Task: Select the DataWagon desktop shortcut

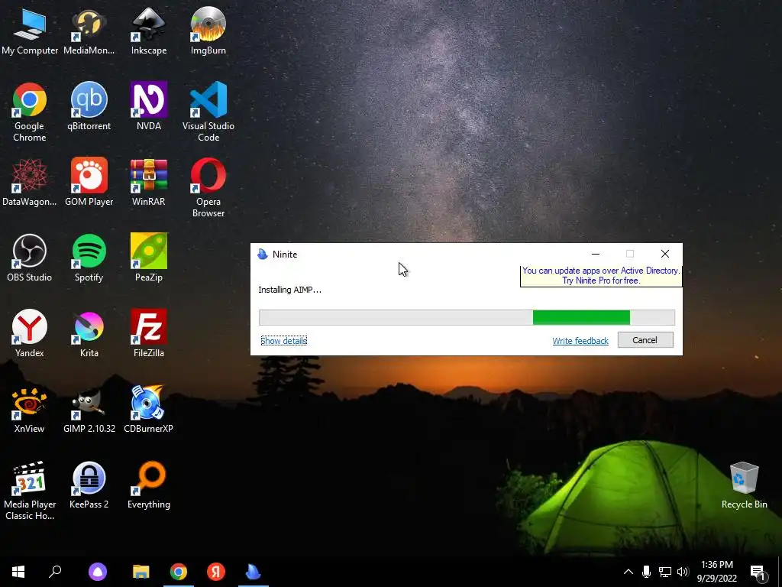Action: (x=30, y=182)
